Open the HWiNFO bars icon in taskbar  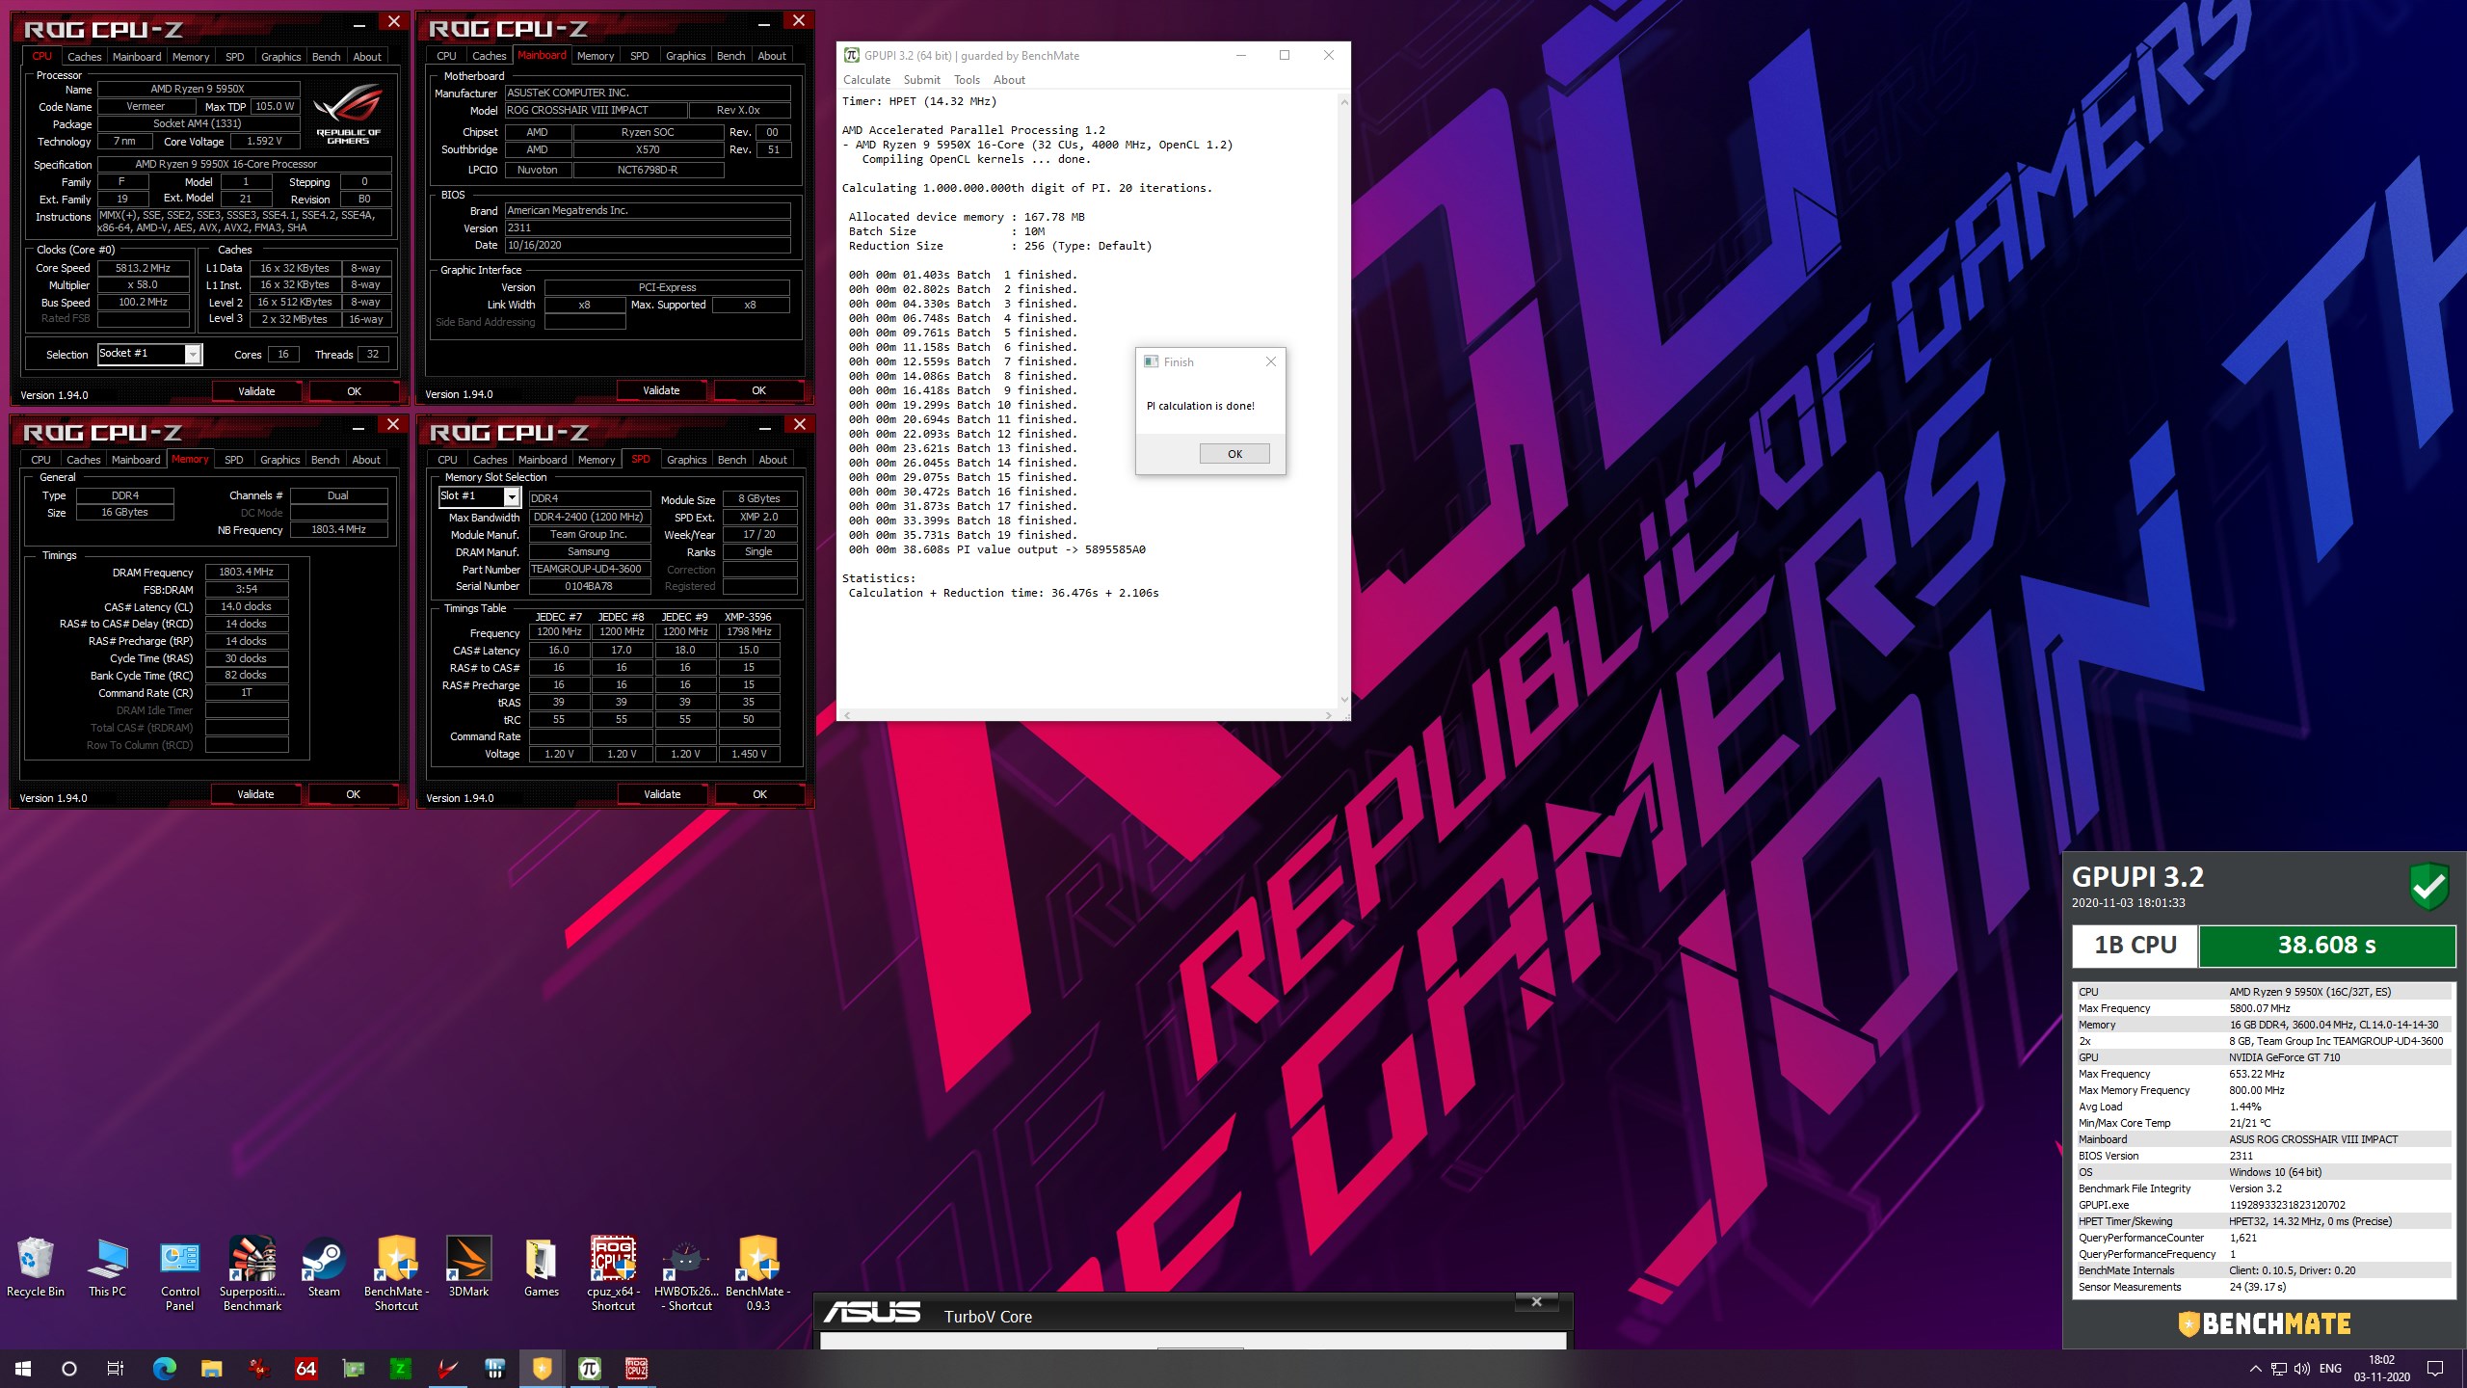495,1368
